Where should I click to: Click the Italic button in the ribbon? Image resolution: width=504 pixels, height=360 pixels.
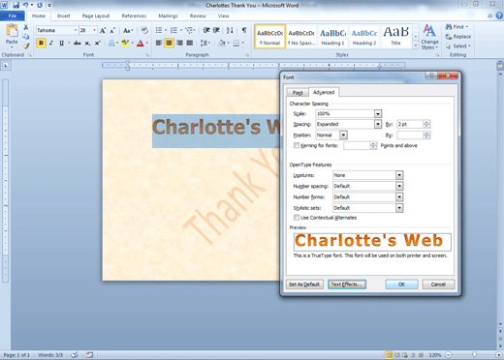tap(51, 43)
